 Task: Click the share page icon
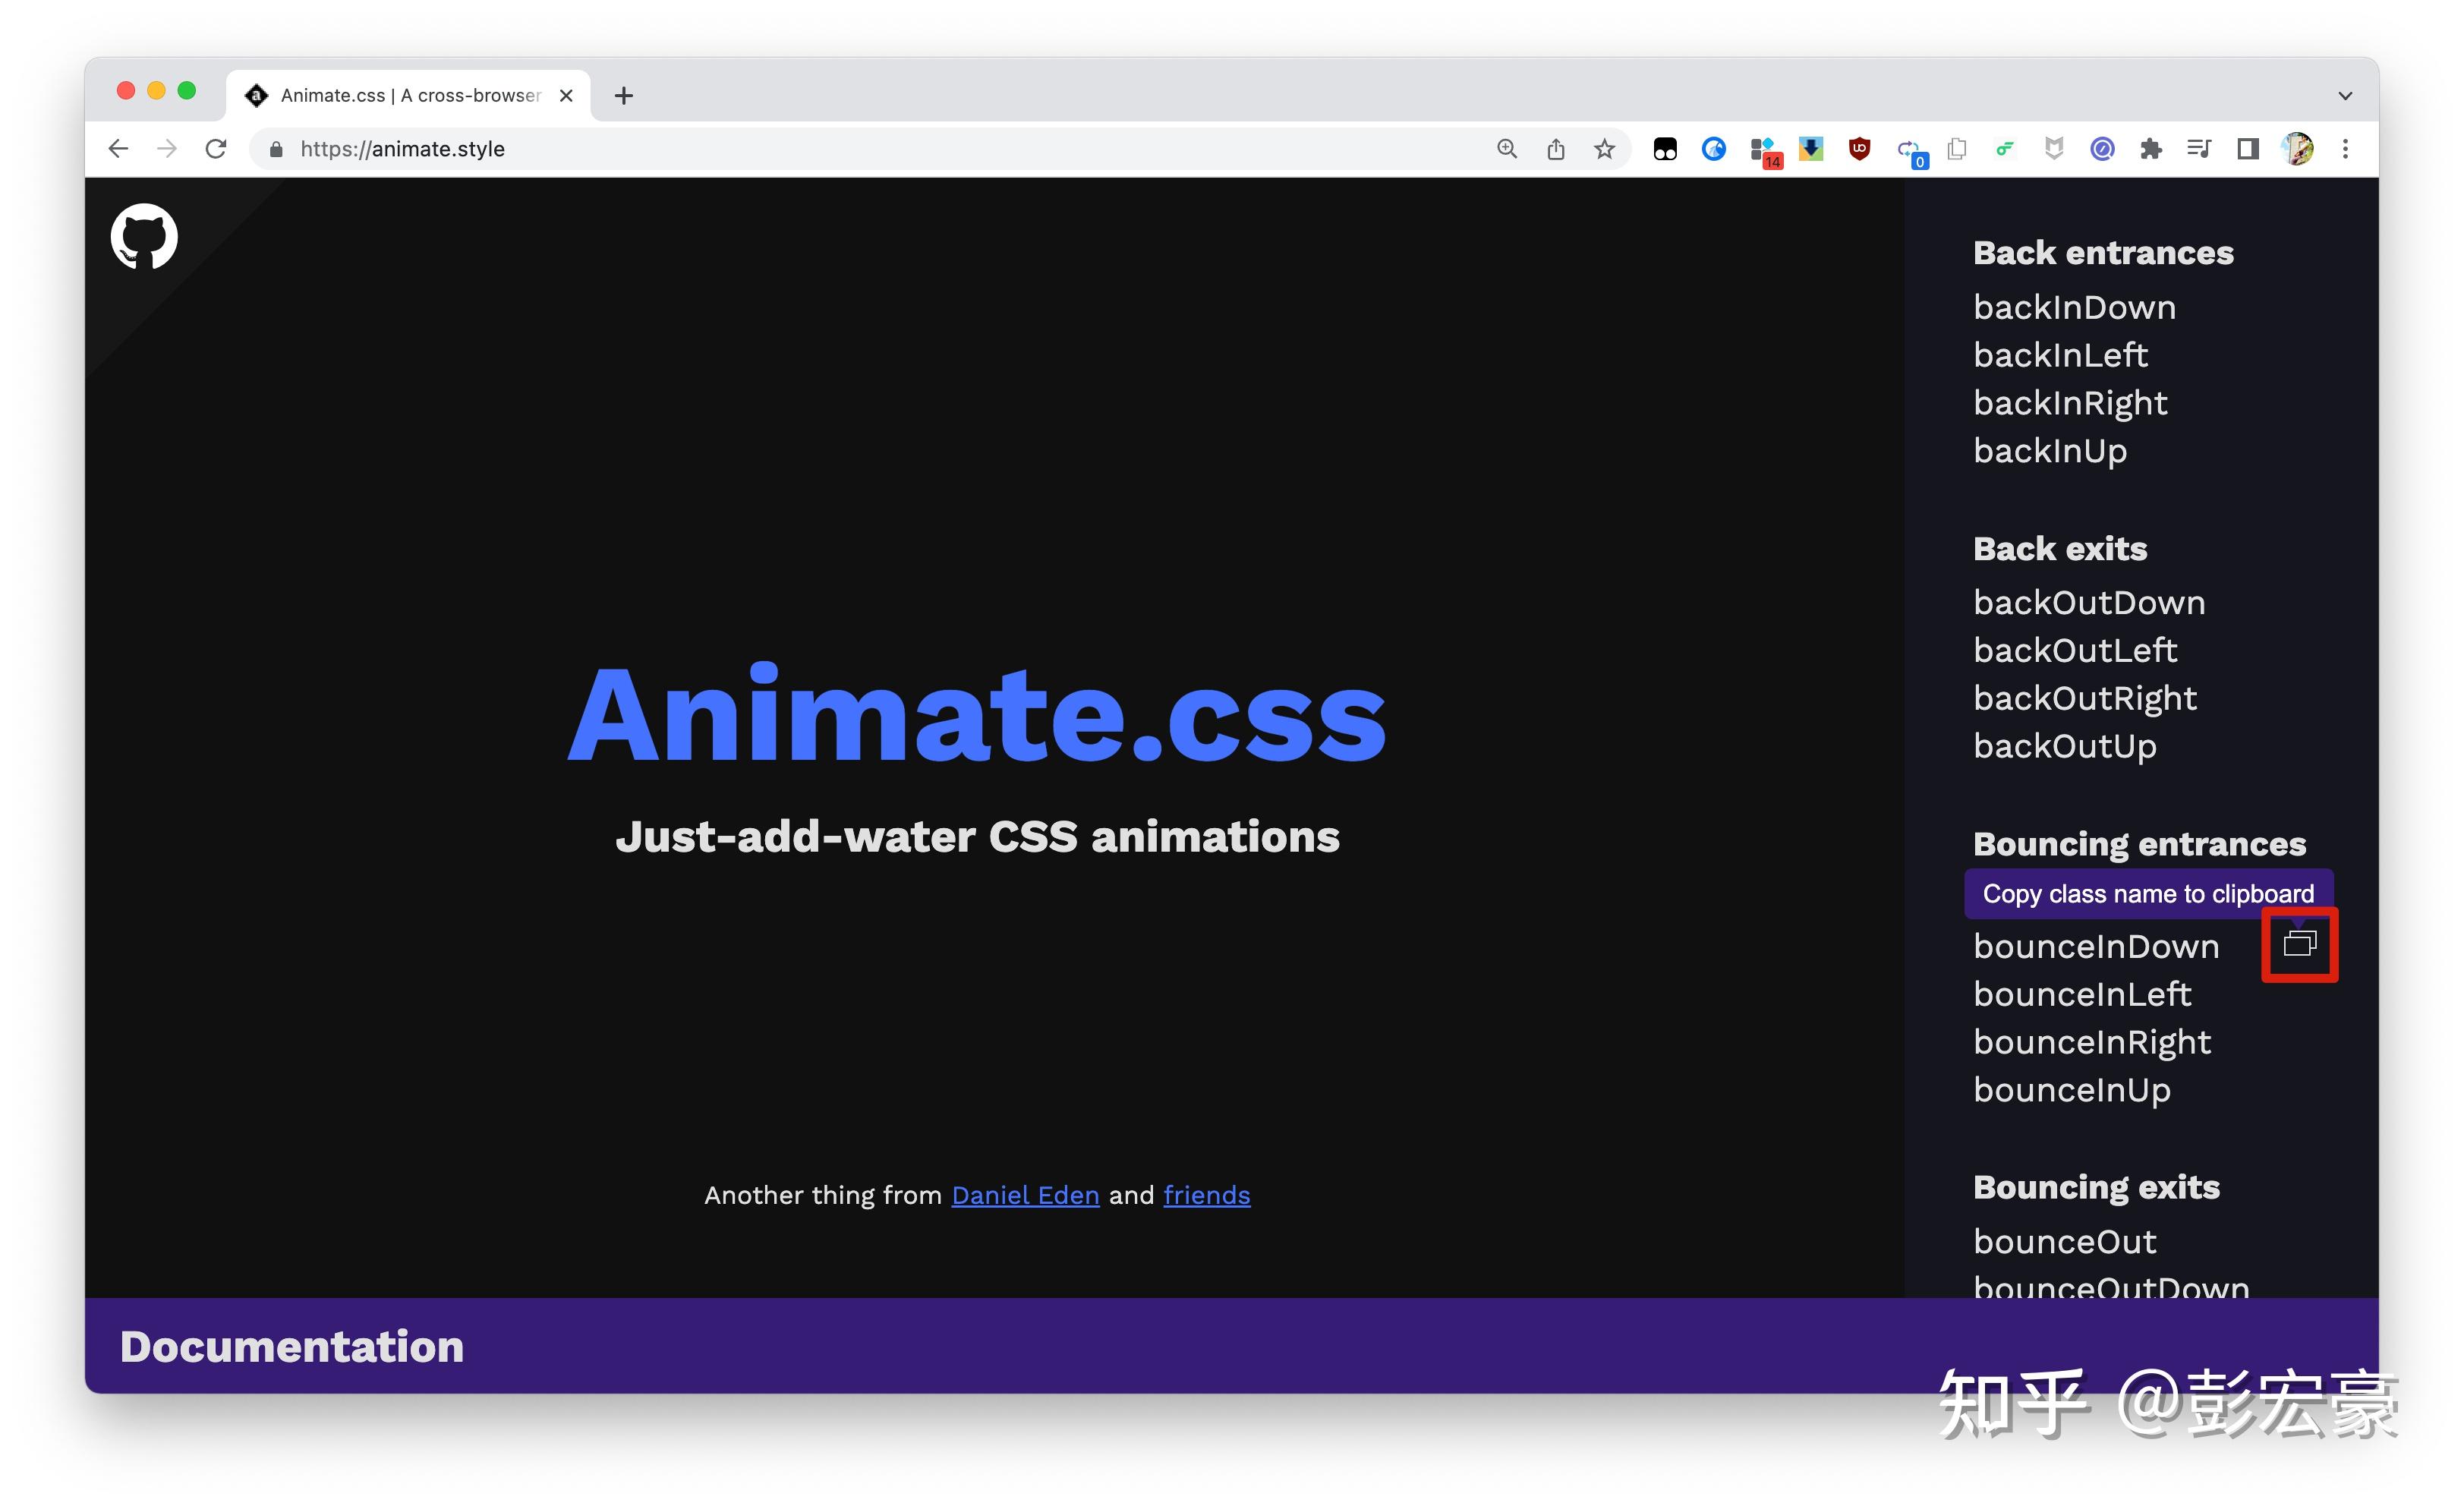click(1555, 149)
